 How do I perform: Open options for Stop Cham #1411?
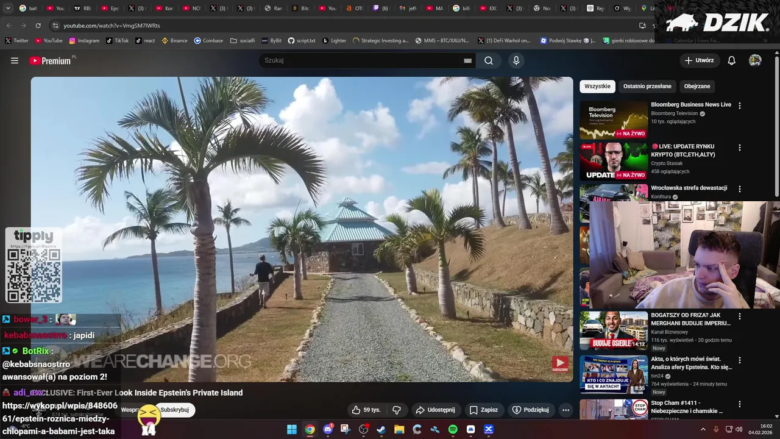[x=740, y=404]
